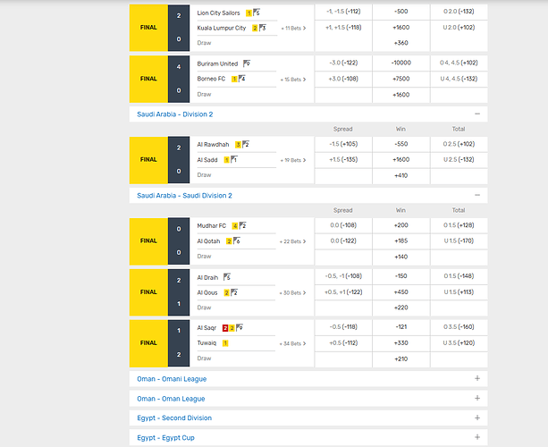This screenshot has height=447, width=548.
Task: Click the corner flag icon beside Buriram United
Action: [246, 63]
